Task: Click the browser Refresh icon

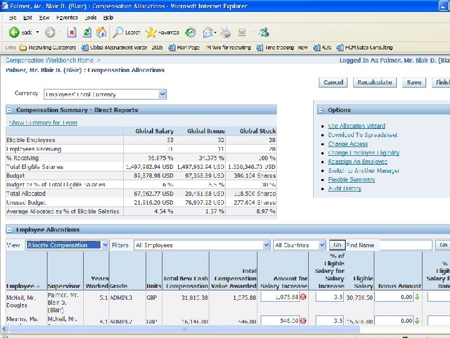Action: [87, 32]
